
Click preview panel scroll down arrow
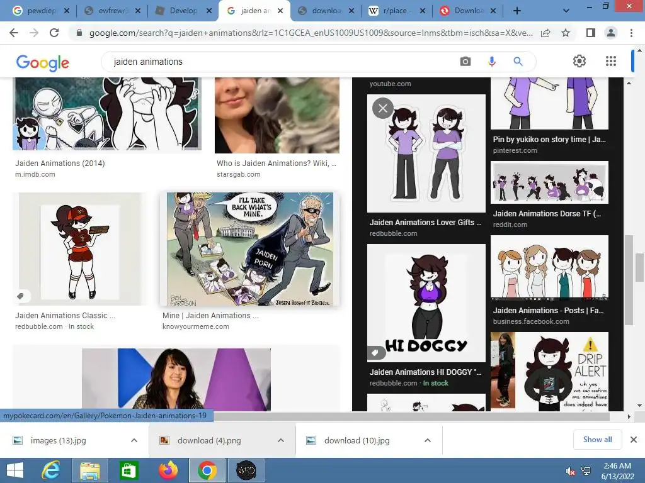pos(629,406)
